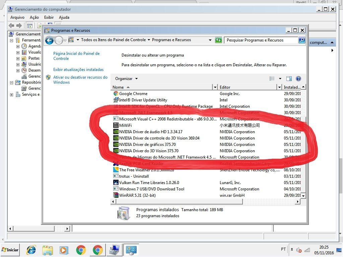
Task: Open the file explorer folder on taskbar
Action: point(48,250)
